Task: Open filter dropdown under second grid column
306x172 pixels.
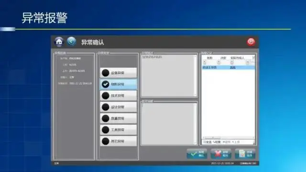Action: (219, 62)
